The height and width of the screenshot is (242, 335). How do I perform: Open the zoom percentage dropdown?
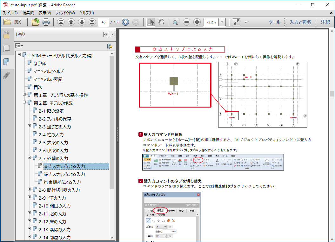point(222,22)
